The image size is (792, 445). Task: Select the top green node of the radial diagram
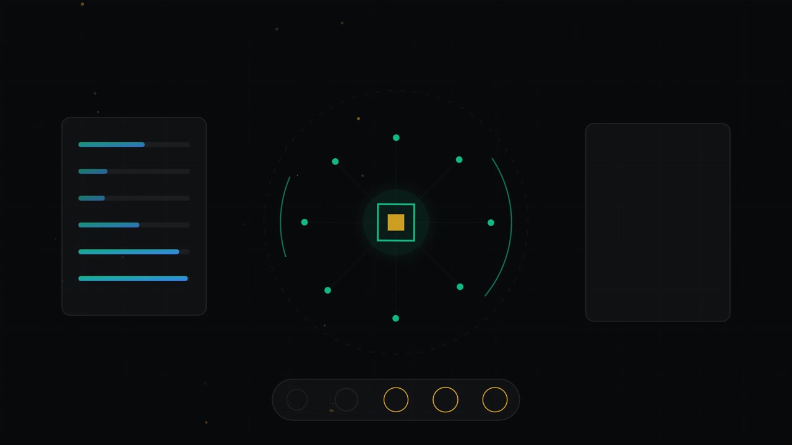pos(396,138)
